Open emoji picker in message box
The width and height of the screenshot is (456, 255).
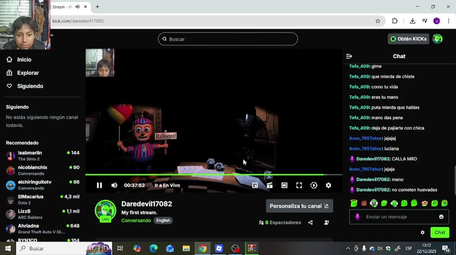pos(441,217)
